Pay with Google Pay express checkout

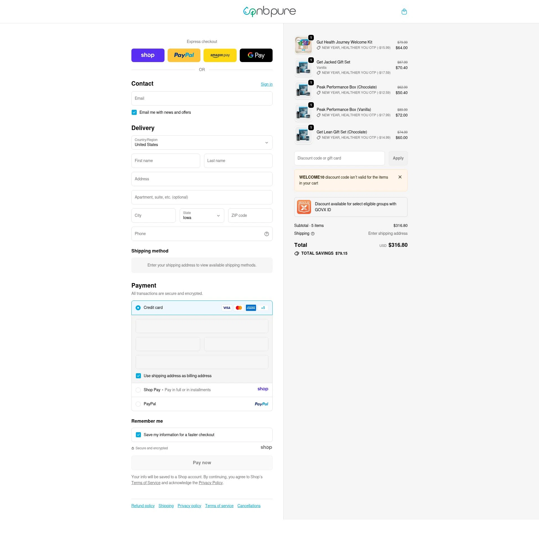click(x=256, y=55)
